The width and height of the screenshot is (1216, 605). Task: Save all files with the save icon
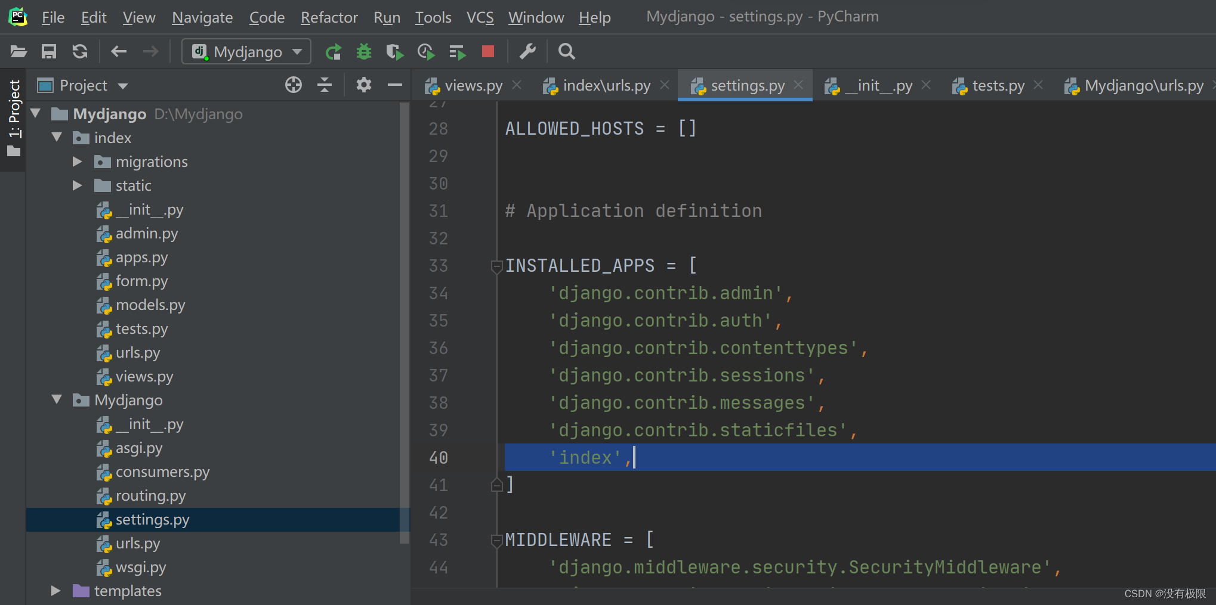pos(49,52)
